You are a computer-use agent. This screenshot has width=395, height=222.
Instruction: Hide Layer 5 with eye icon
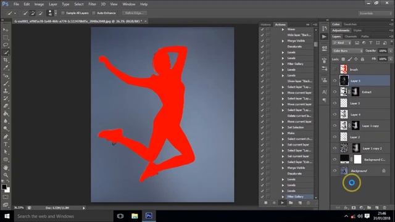[335, 81]
